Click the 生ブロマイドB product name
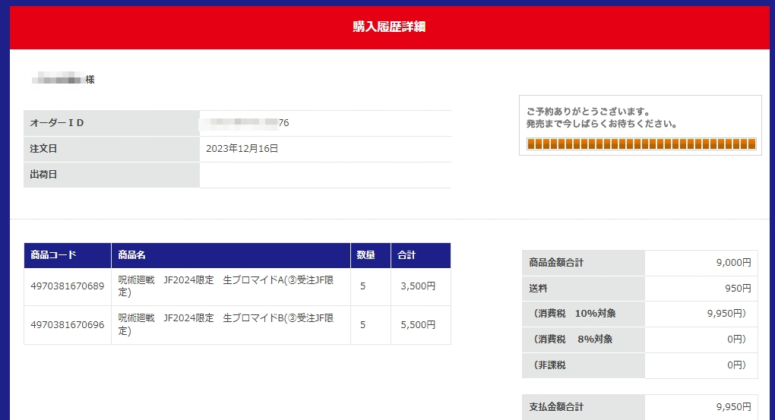The height and width of the screenshot is (420, 775). 226,324
